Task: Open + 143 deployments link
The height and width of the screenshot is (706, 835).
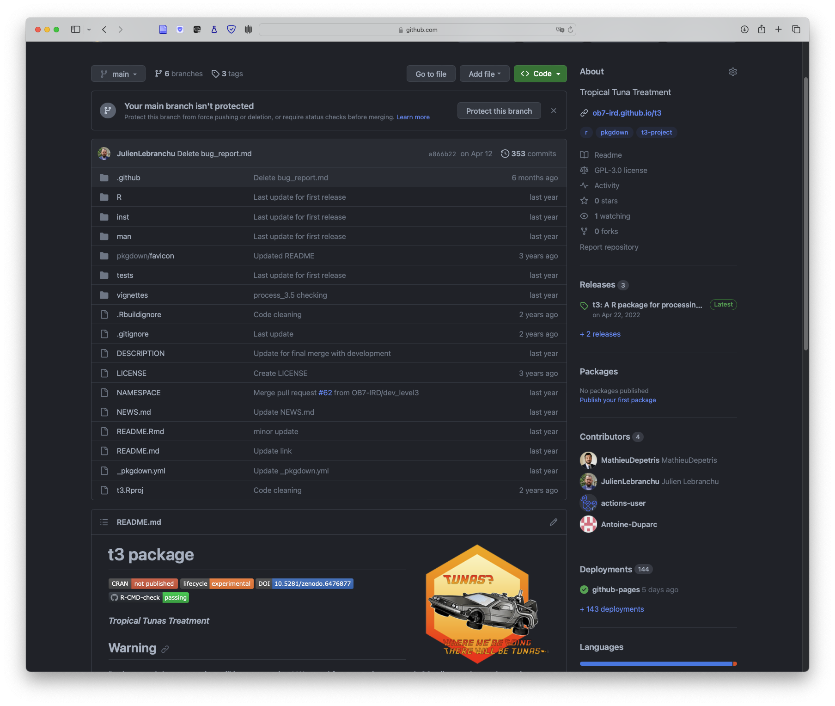Action: coord(612,609)
